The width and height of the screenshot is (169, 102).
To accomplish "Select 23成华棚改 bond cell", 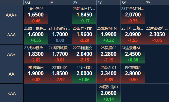I will [36, 54].
